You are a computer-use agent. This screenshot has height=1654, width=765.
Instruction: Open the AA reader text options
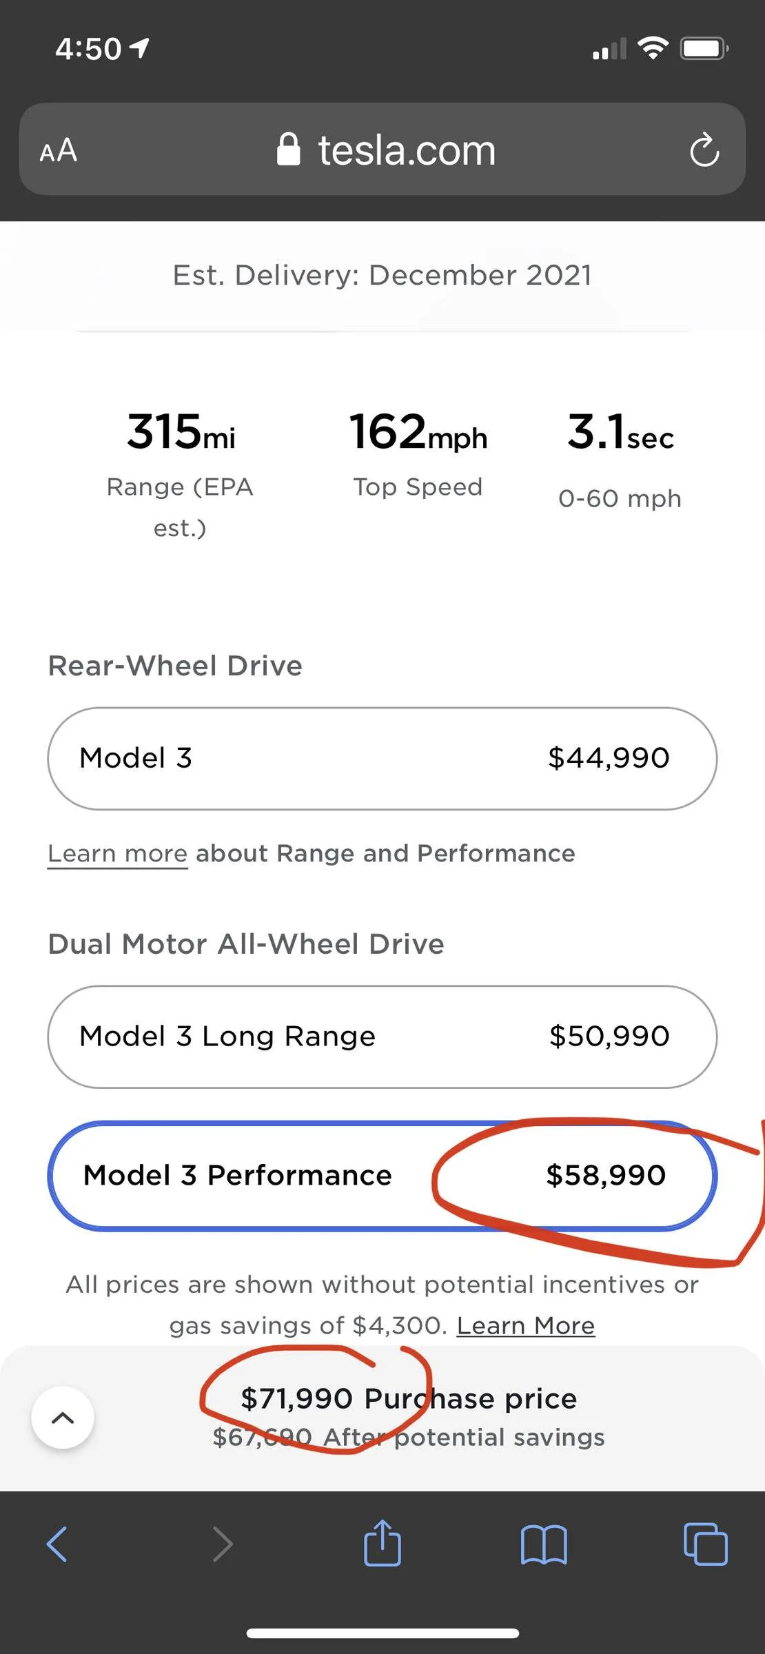pyautogui.click(x=59, y=150)
